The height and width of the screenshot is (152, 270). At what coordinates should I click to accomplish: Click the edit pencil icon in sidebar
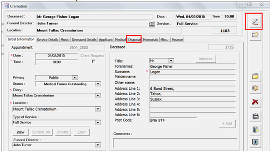pos(255,22)
